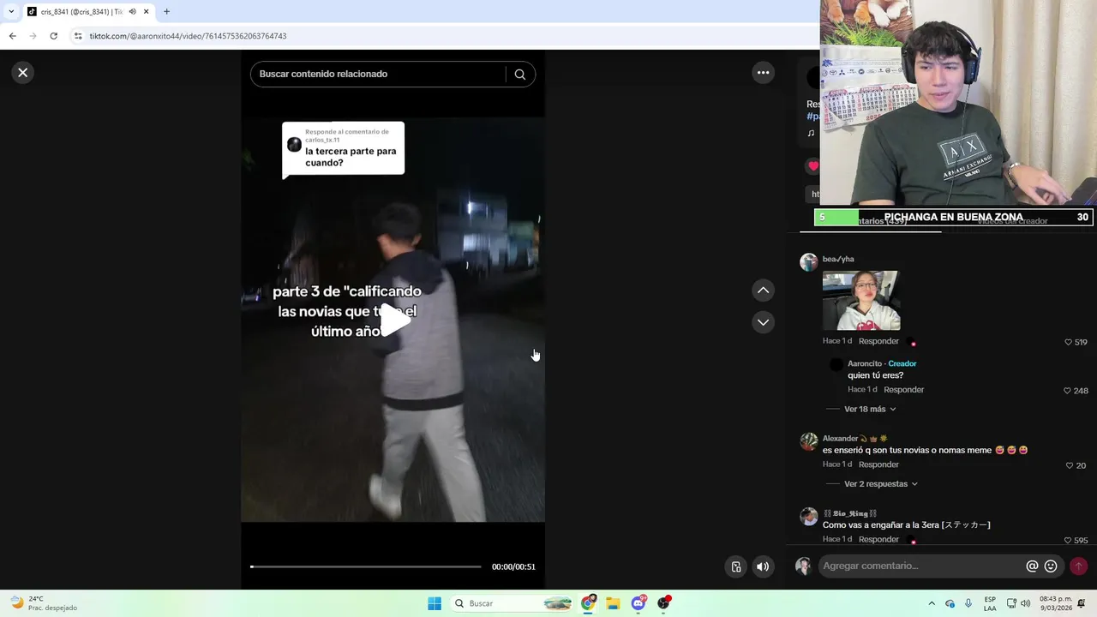Screen dimensions: 1097x617
Task: Reply to Alexander's comment via Responder
Action: (x=878, y=464)
